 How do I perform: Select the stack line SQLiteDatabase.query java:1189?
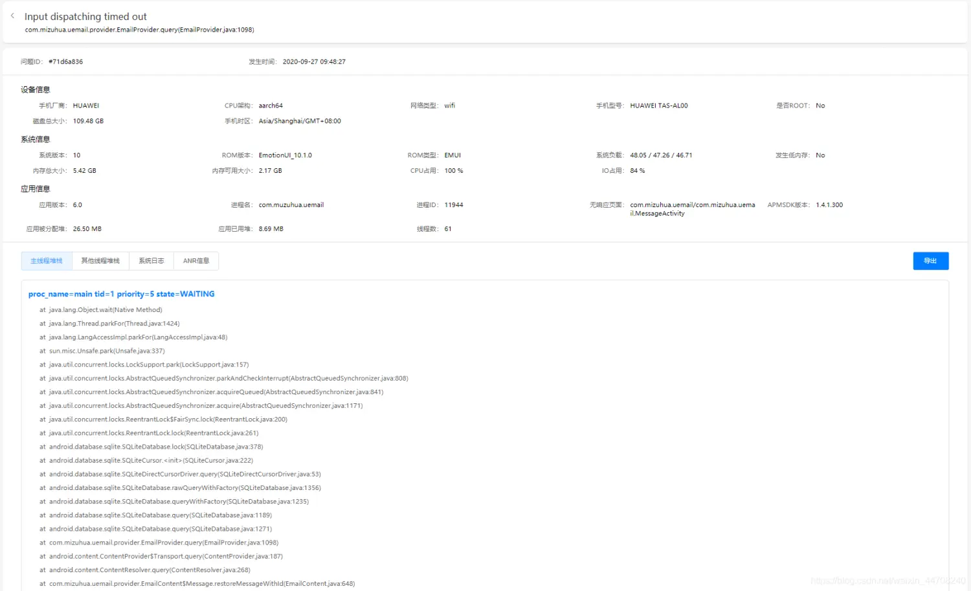point(155,515)
